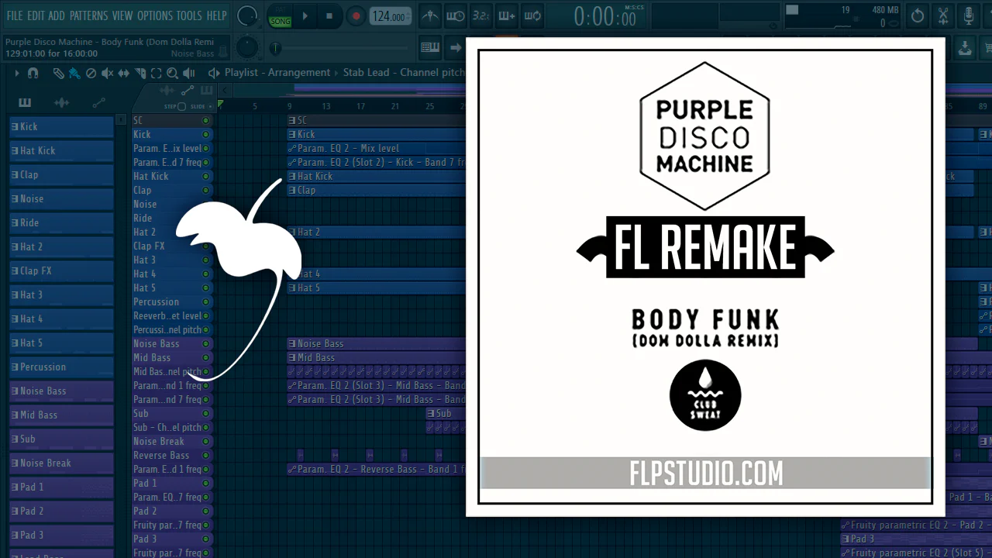Mute the SC track
The width and height of the screenshot is (992, 558).
coord(206,120)
